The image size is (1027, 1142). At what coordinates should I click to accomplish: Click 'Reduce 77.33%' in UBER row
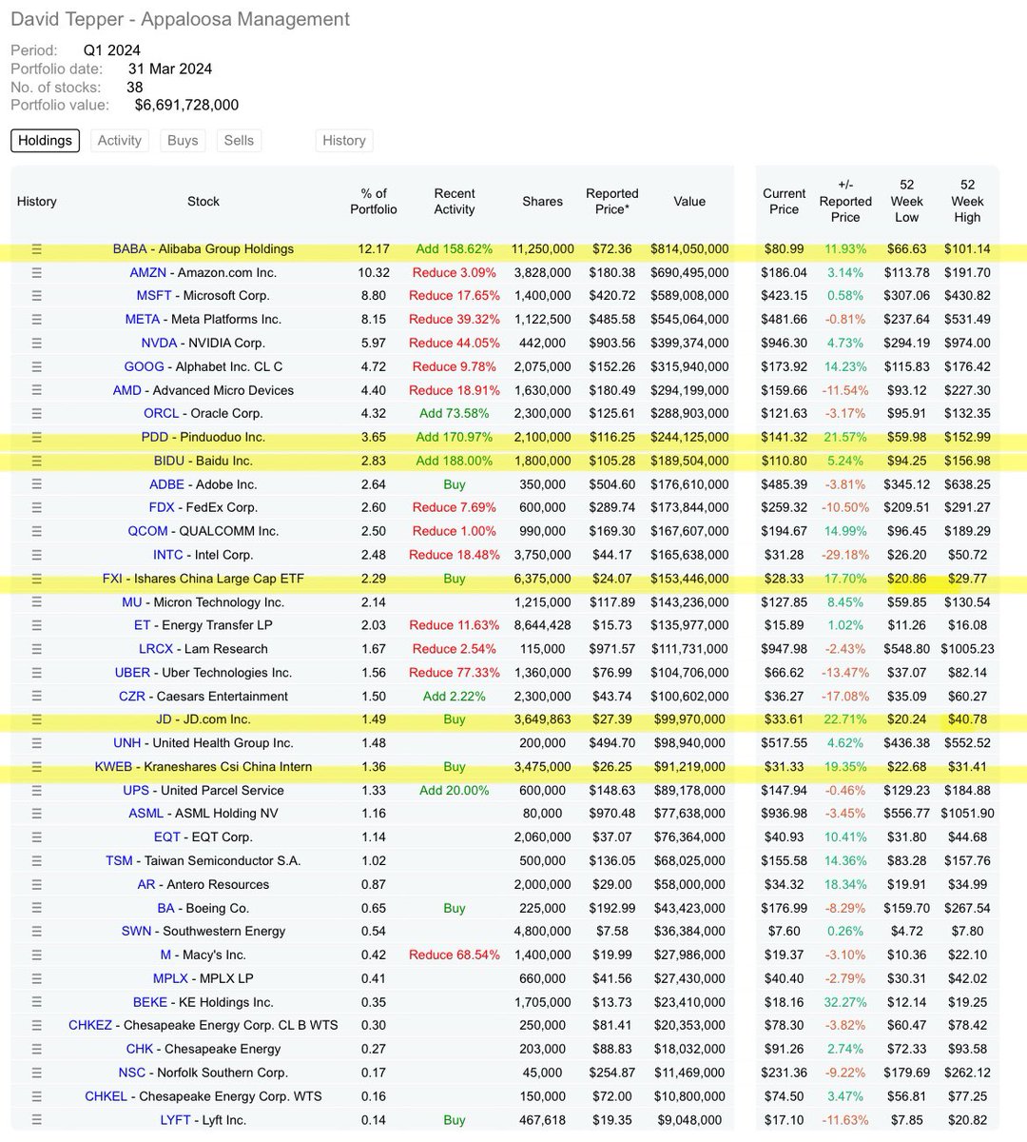pyautogui.click(x=455, y=673)
